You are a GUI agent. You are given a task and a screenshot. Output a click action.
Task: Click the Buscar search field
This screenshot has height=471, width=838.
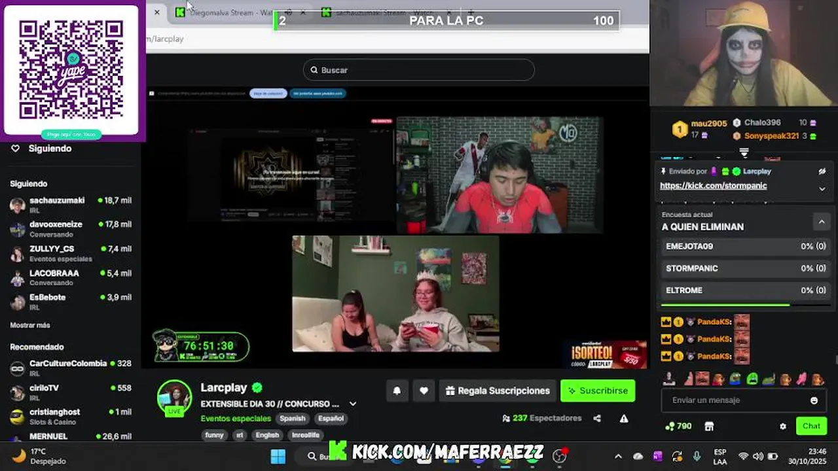click(419, 70)
